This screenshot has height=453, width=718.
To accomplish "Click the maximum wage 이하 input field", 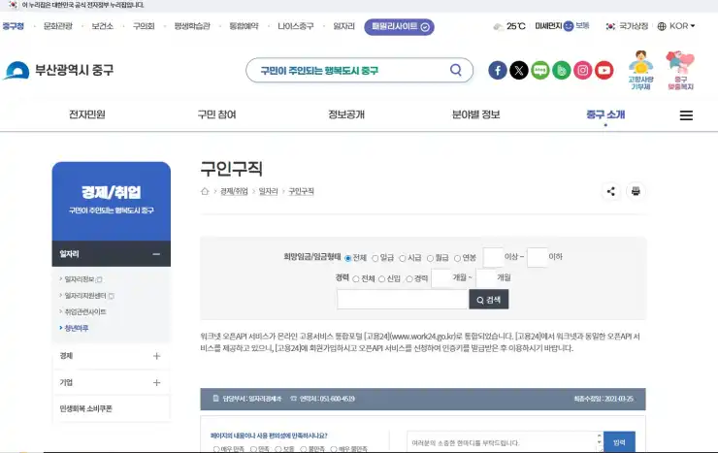I will click(538, 257).
